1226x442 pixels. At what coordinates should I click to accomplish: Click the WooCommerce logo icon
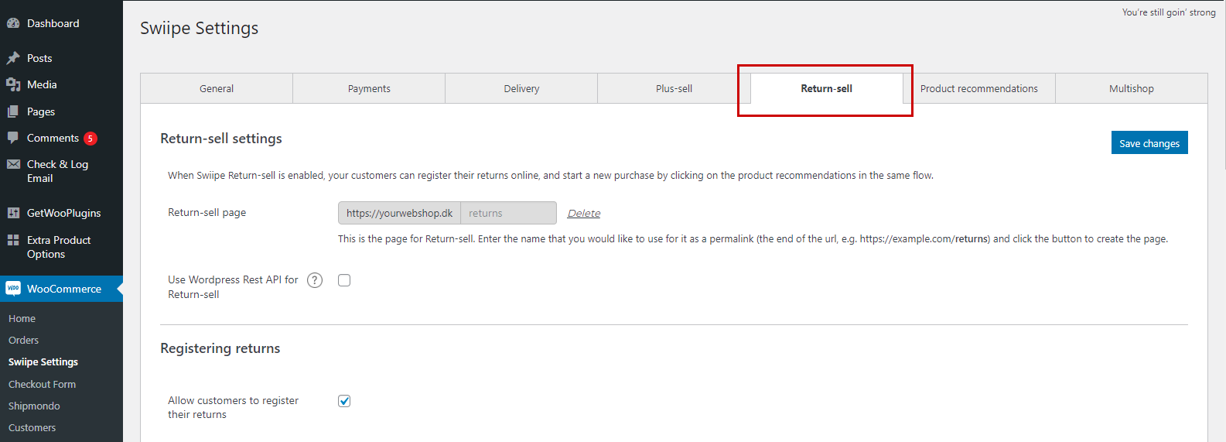[13, 289]
